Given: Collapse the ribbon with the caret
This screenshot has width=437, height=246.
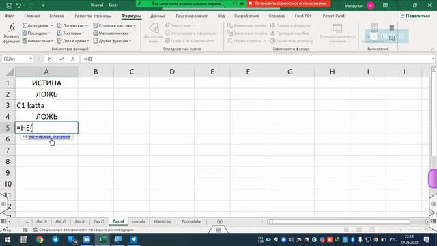Looking at the screenshot, I should (432, 49).
